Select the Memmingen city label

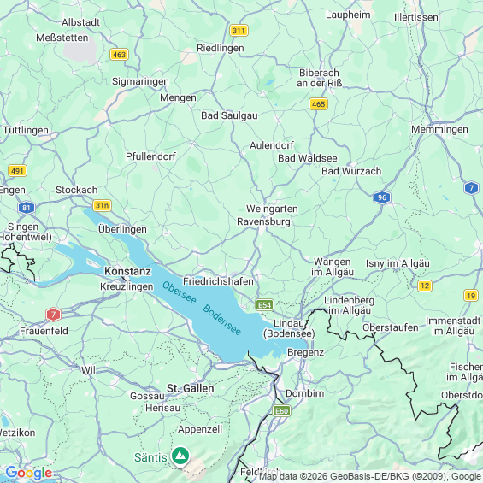pyautogui.click(x=439, y=129)
